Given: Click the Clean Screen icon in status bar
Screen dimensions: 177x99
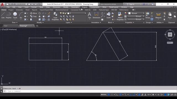Looking at the screenshot, I should click(x=172, y=95).
